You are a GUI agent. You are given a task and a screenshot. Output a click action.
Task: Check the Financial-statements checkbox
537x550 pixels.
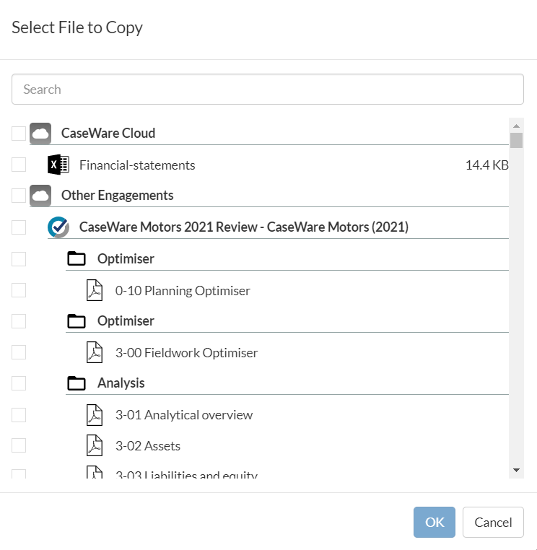[x=19, y=165]
